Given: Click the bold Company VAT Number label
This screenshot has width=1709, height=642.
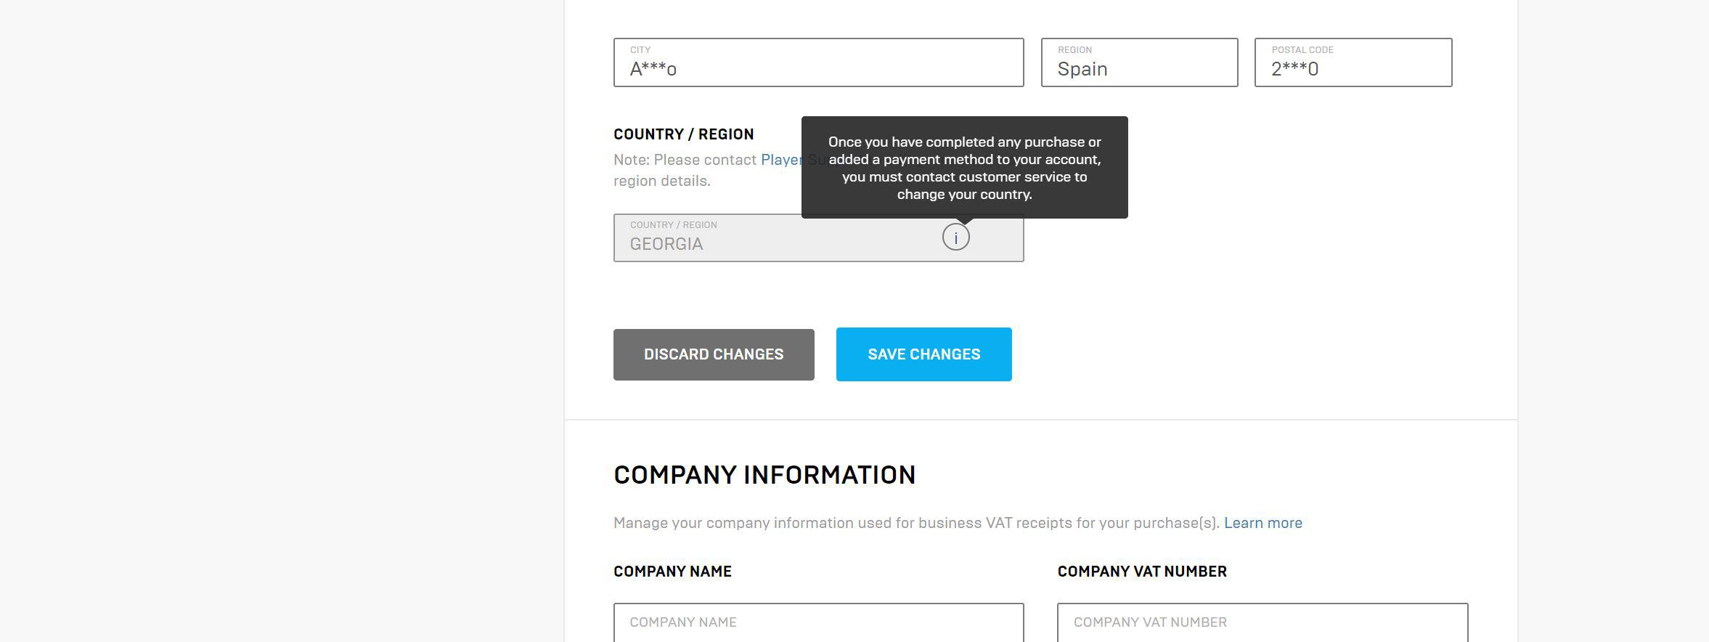Looking at the screenshot, I should pyautogui.click(x=1141, y=572).
